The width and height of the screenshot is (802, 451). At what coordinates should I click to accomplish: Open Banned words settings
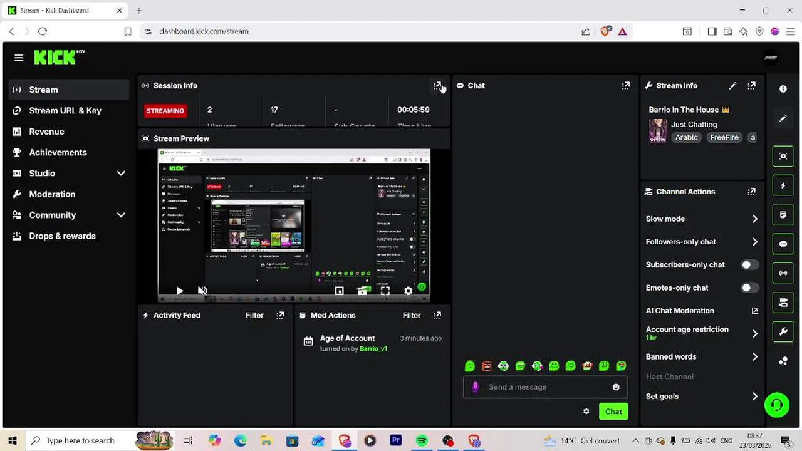tap(702, 357)
